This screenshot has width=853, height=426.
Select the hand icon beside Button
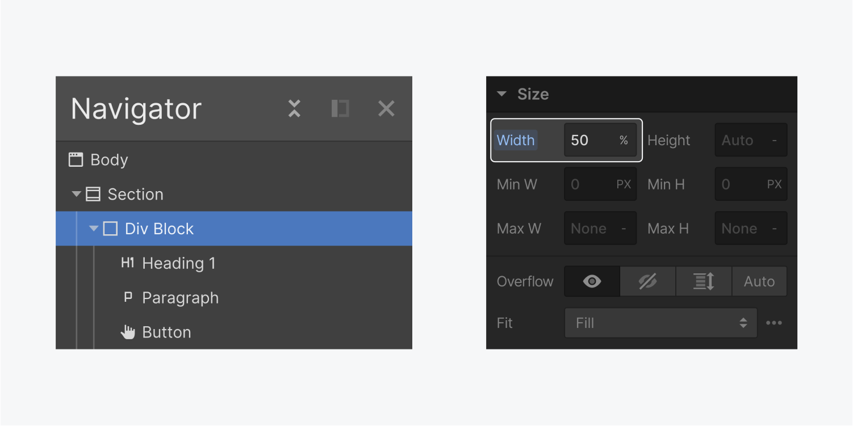click(128, 332)
